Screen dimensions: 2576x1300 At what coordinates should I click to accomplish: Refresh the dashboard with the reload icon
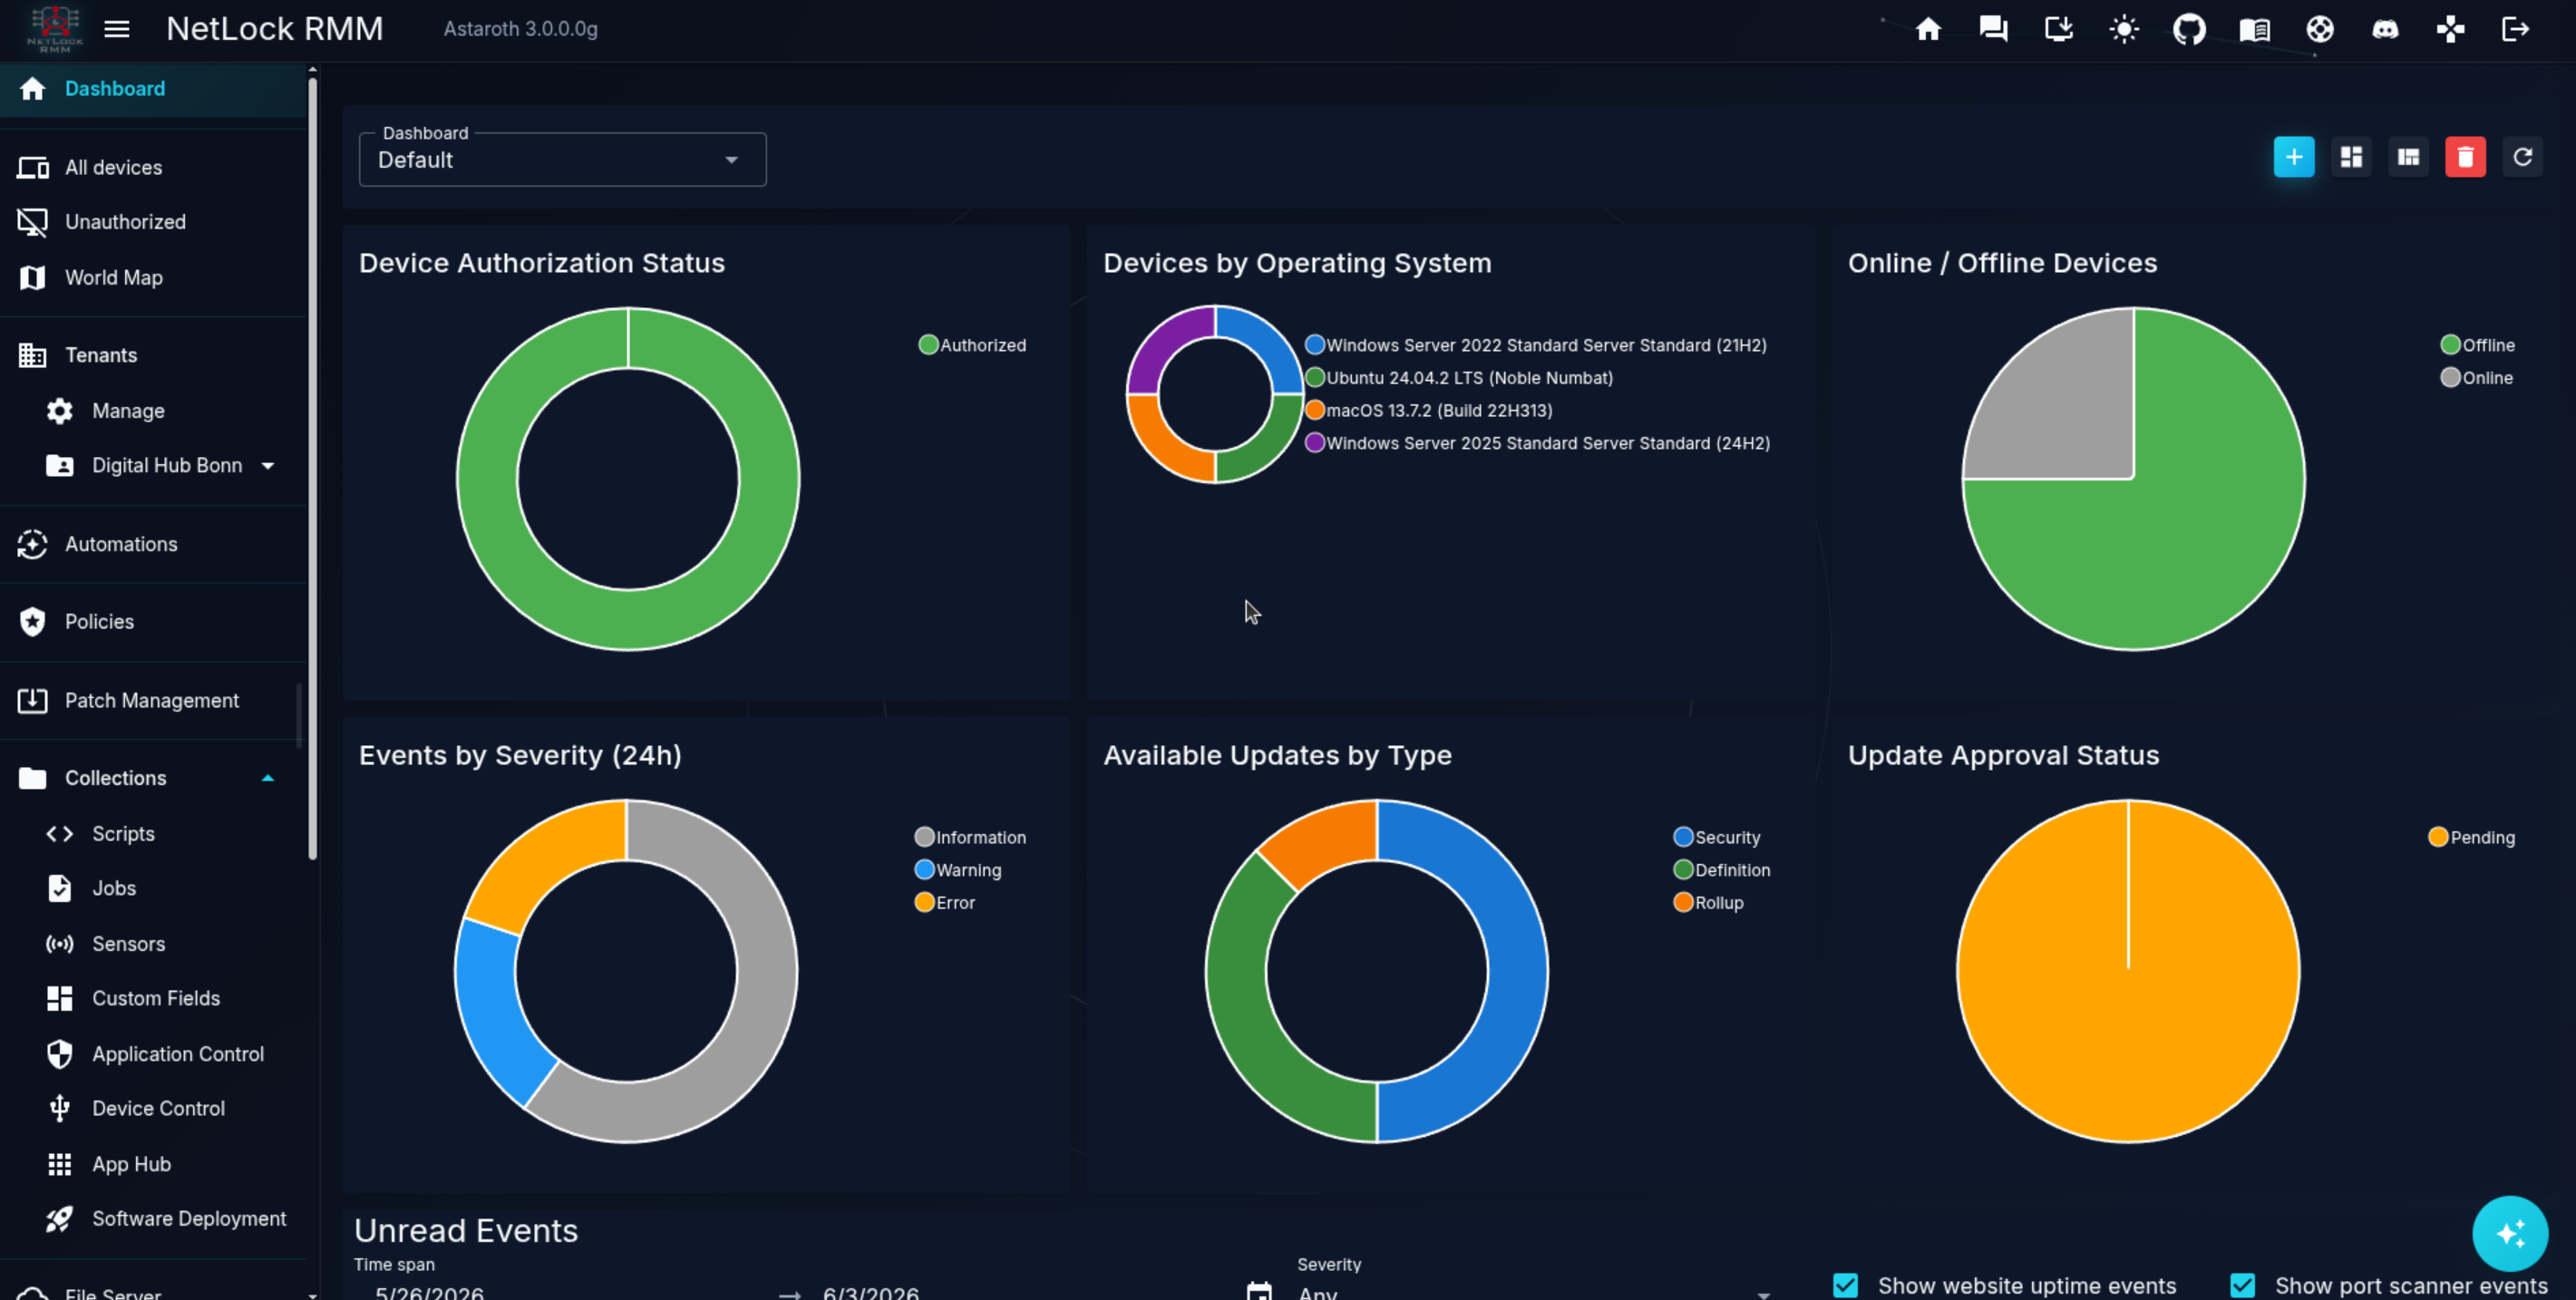(2522, 157)
